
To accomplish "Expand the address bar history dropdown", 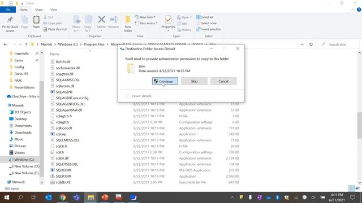I will 302,45.
